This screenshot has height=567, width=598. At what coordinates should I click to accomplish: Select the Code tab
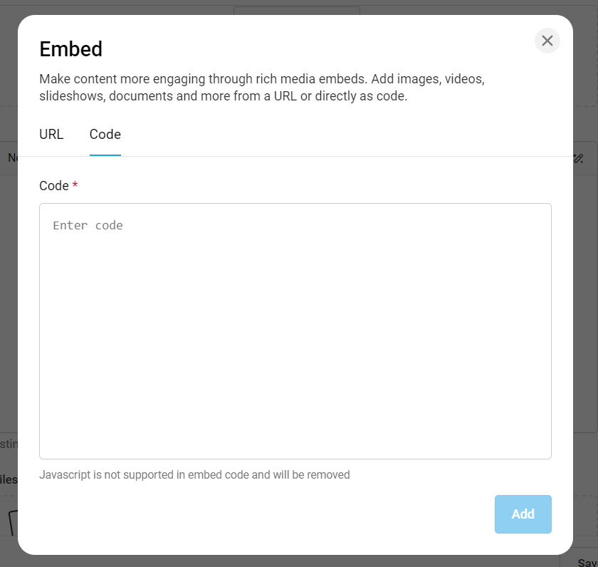[x=105, y=135]
